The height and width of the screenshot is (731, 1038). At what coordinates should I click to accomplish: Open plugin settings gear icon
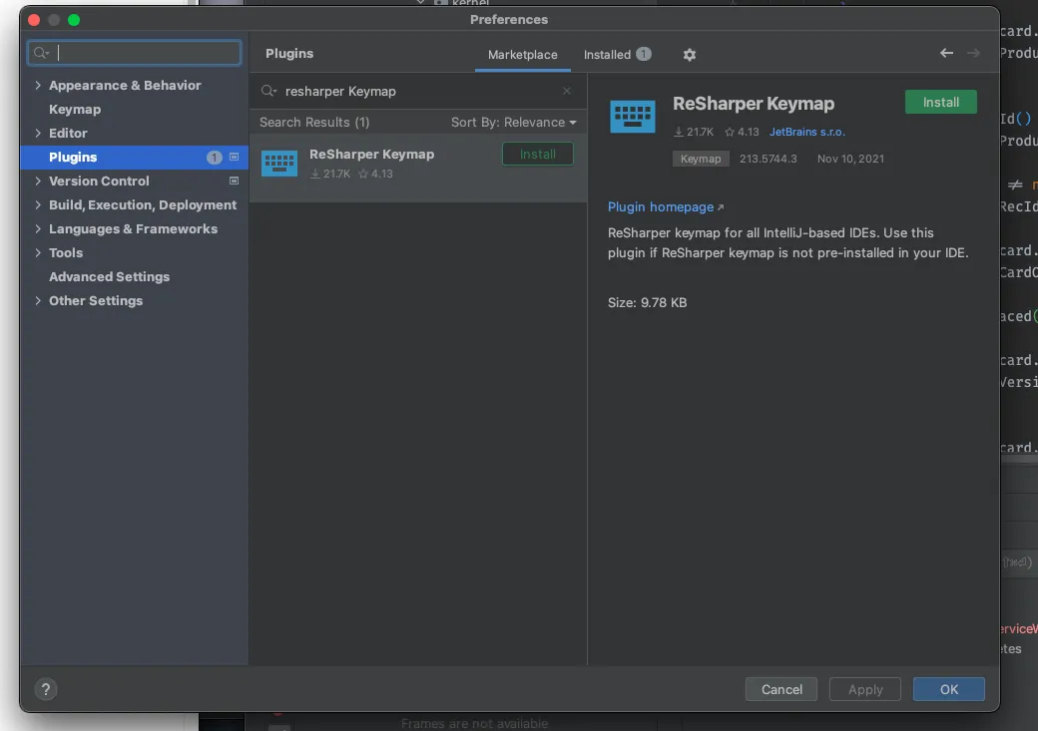pos(689,55)
